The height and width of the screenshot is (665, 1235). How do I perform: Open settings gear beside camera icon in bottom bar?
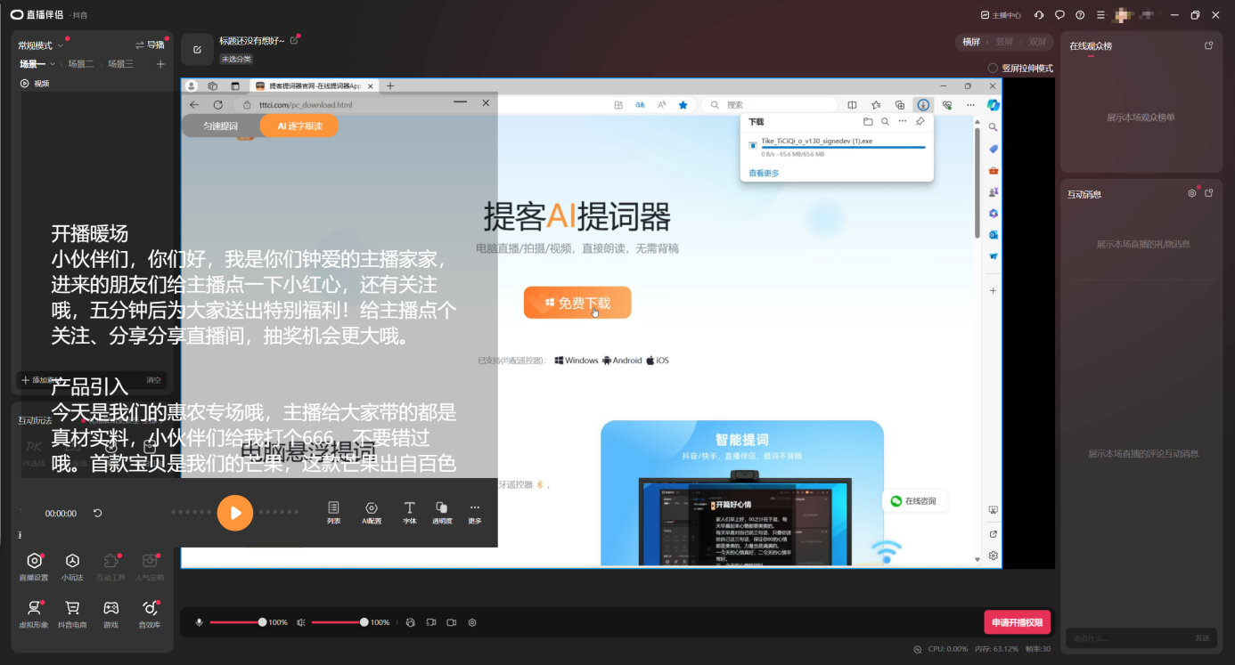point(472,622)
